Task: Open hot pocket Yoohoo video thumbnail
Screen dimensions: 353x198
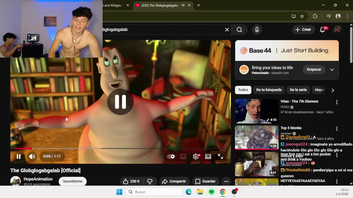Action: click(257, 164)
